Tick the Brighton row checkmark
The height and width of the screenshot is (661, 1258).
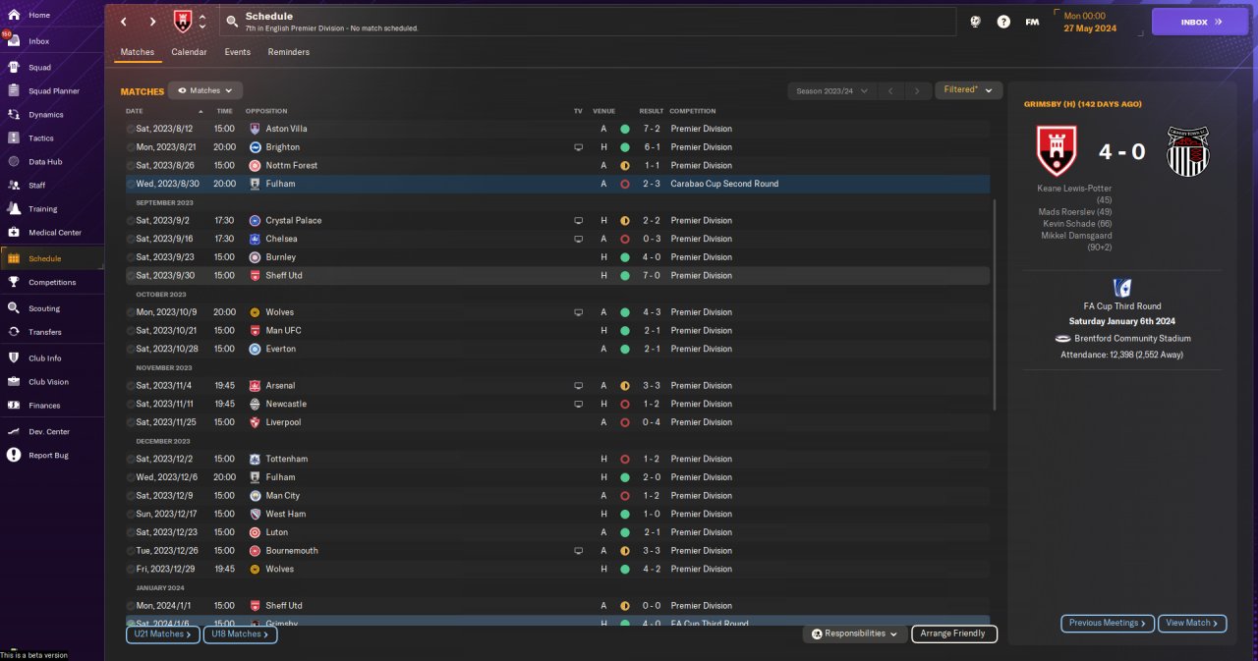point(131,147)
